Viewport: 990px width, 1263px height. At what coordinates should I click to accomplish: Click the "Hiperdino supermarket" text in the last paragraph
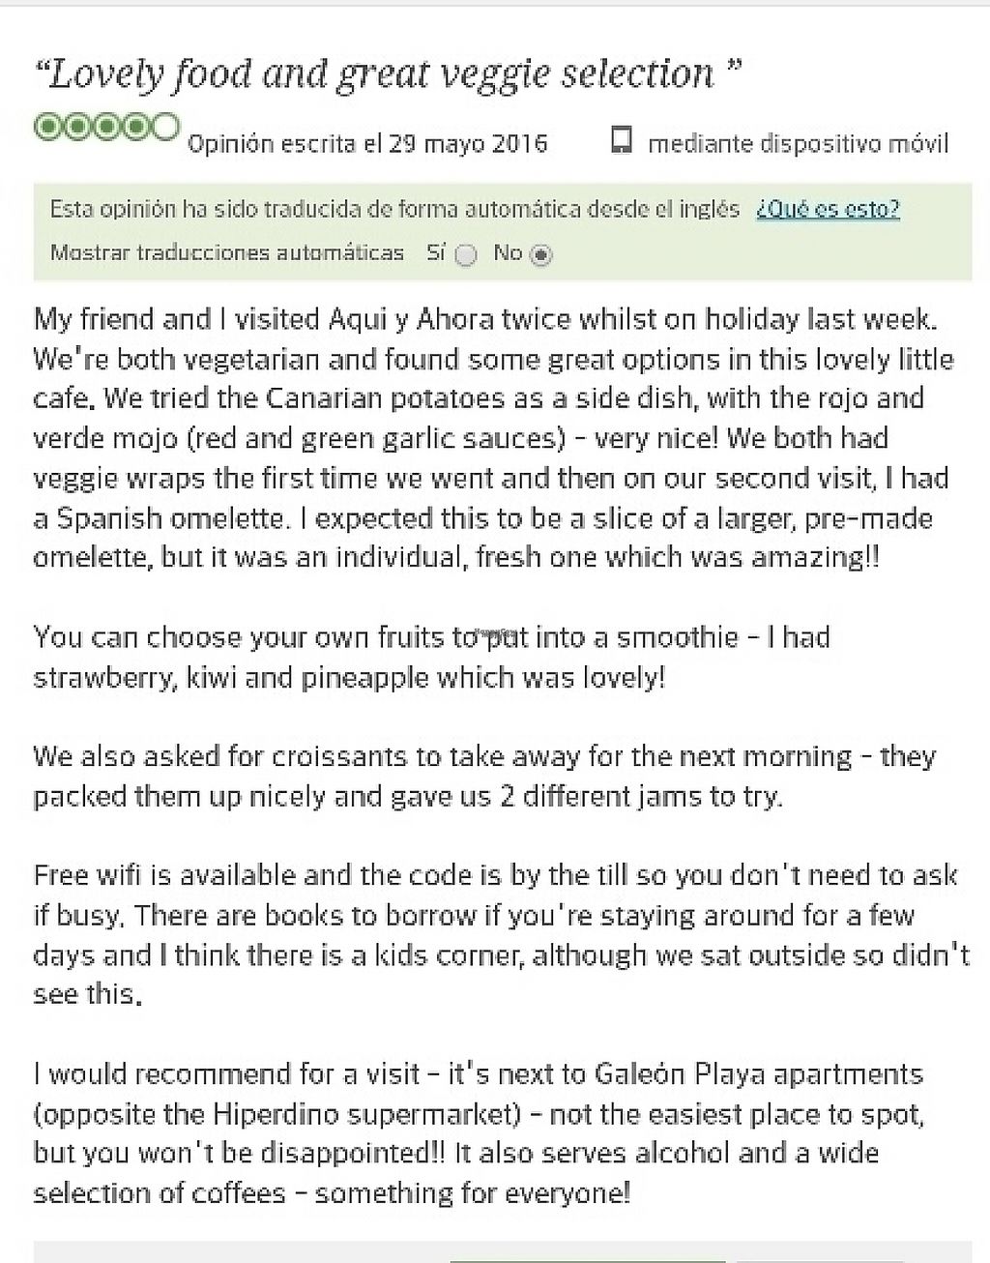pos(358,1114)
